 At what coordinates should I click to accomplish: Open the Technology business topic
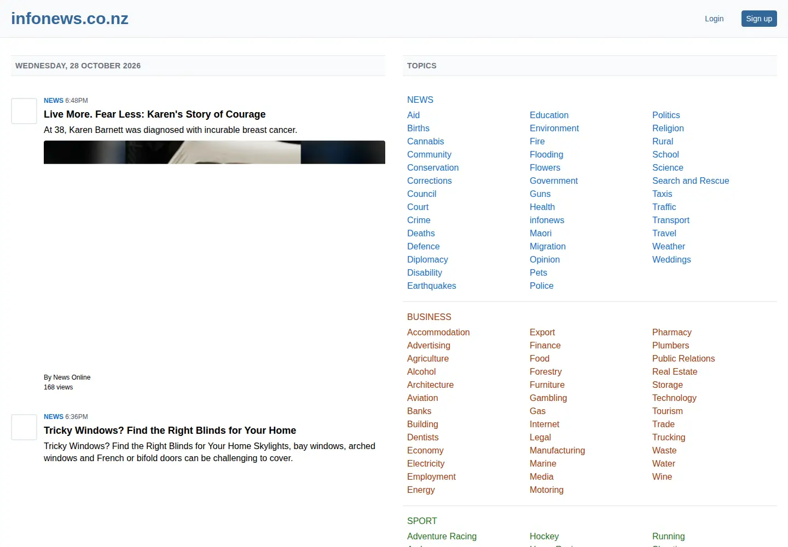coord(674,398)
